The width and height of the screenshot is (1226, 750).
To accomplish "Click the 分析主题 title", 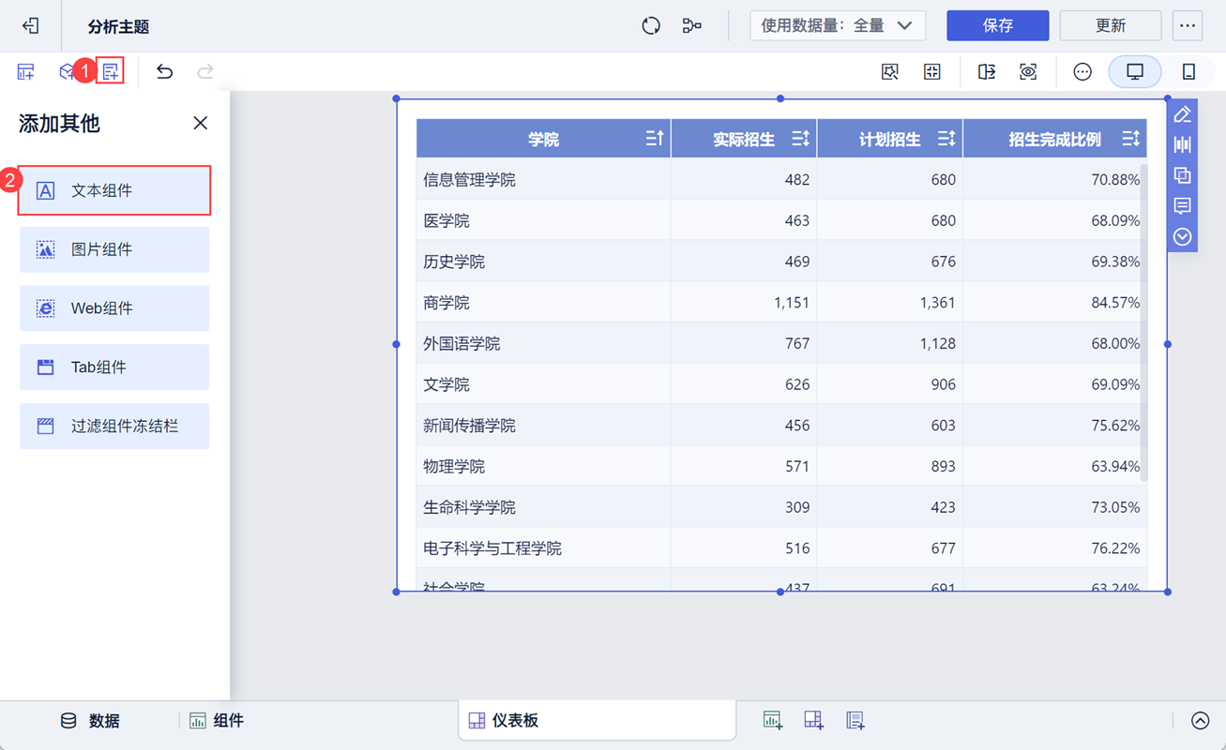I will (118, 26).
